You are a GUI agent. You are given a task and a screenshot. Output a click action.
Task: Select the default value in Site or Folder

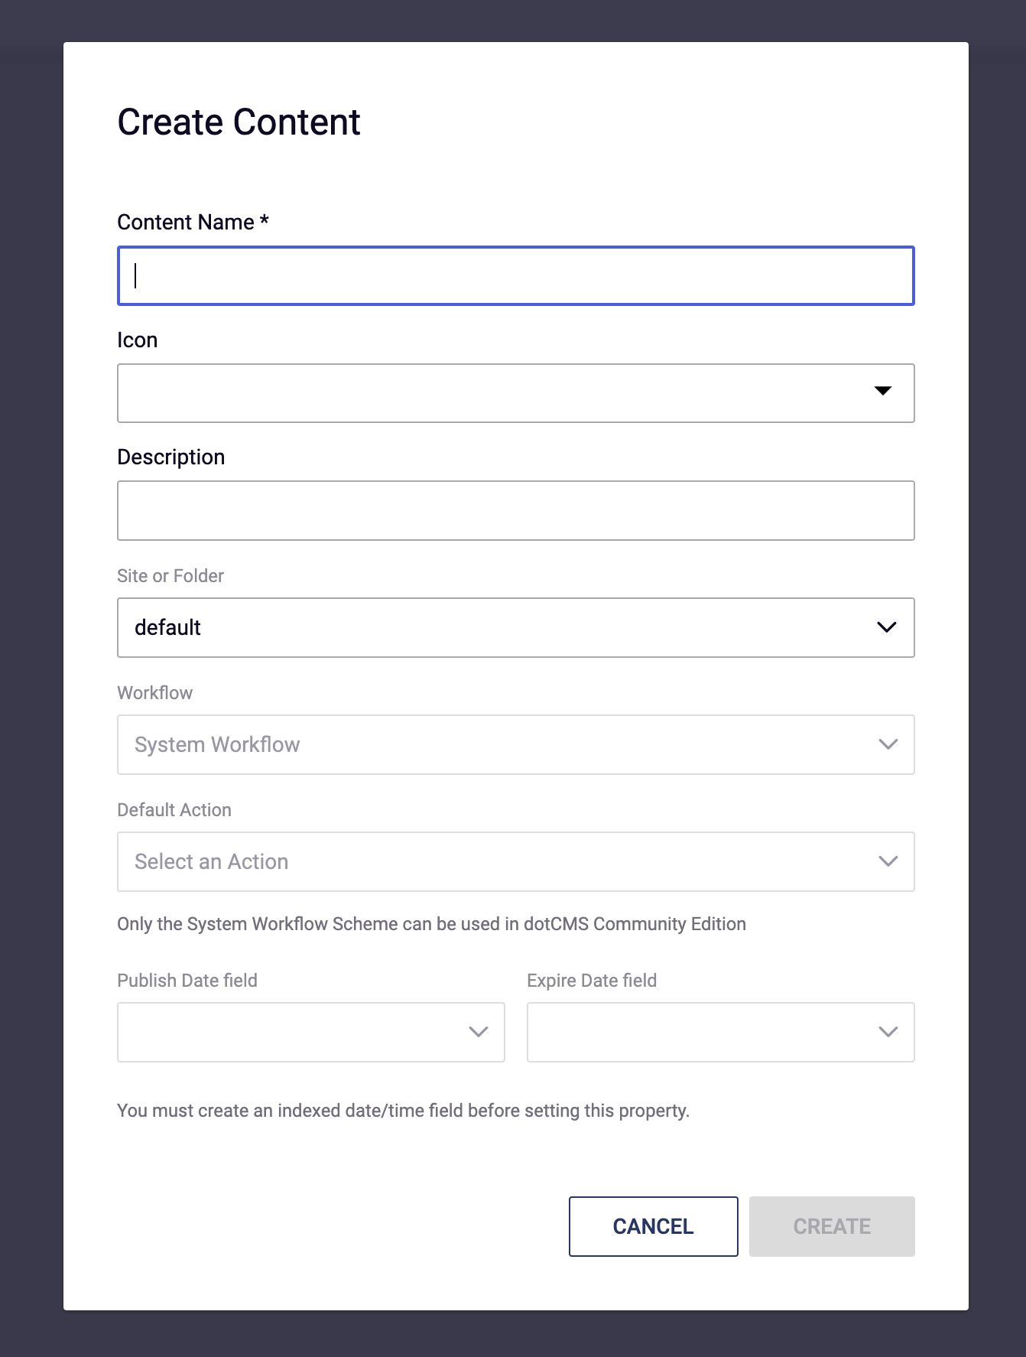click(x=167, y=627)
